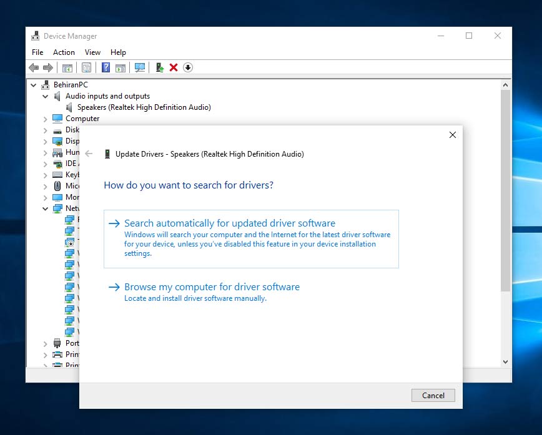Viewport: 542px width, 435px height.
Task: Click Show/Hide Console Tree toolbar icon
Action: 67,67
